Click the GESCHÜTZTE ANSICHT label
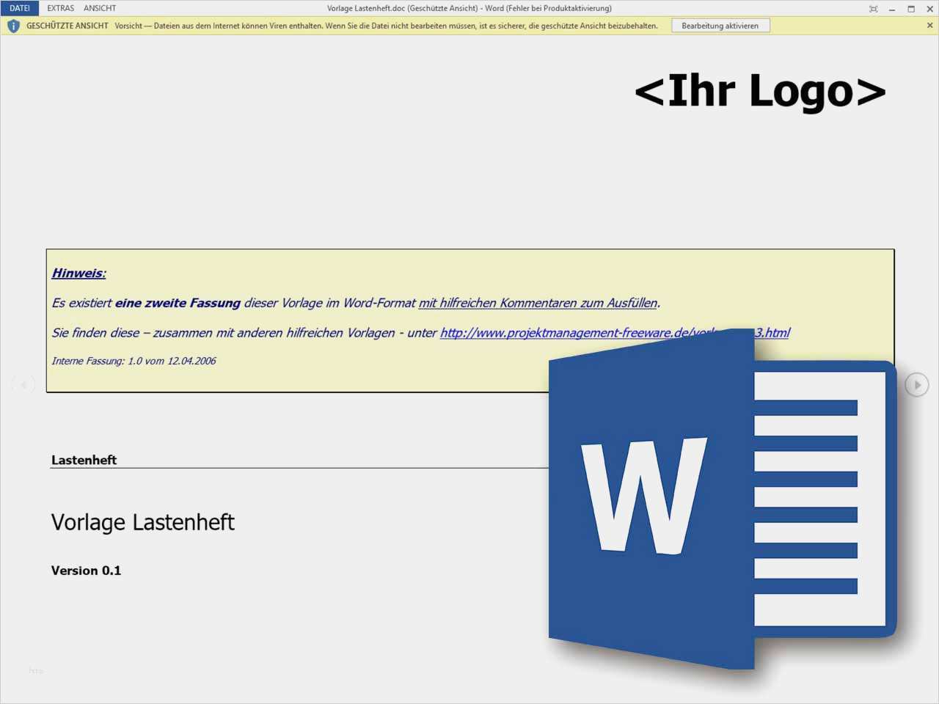Viewport: 939px width, 704px height. click(x=67, y=26)
